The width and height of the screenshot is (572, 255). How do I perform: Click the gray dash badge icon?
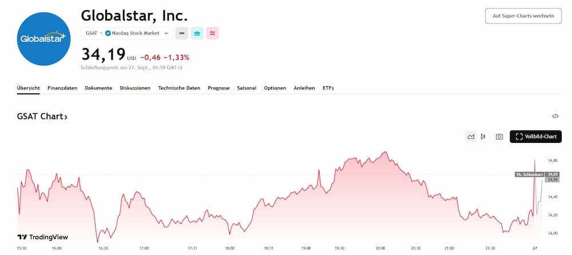[181, 33]
